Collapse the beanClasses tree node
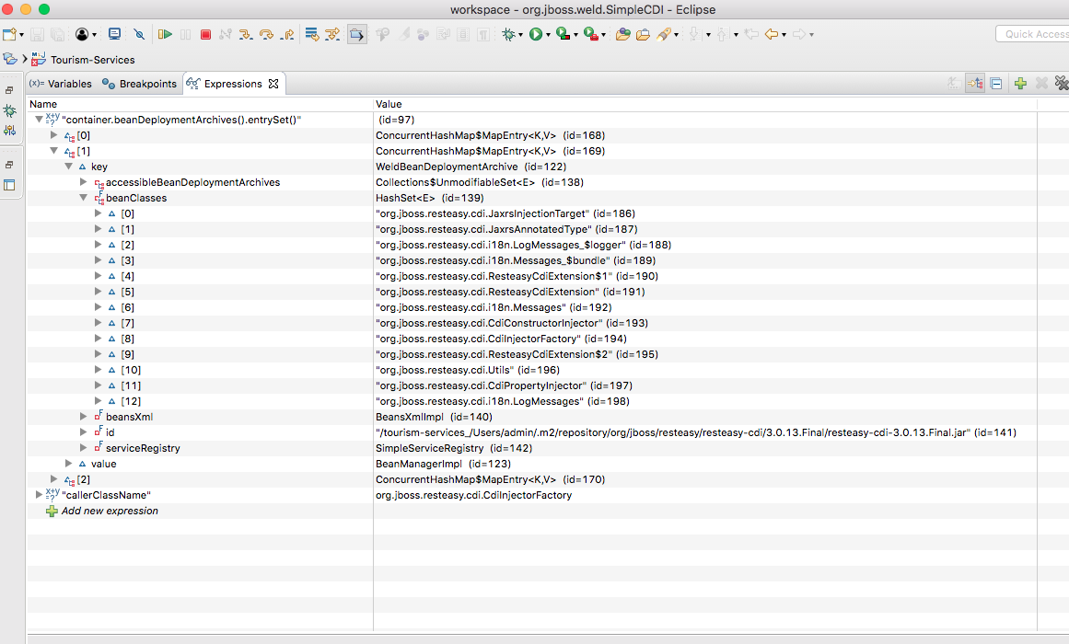Viewport: 1069px width, 644px height. click(x=84, y=198)
